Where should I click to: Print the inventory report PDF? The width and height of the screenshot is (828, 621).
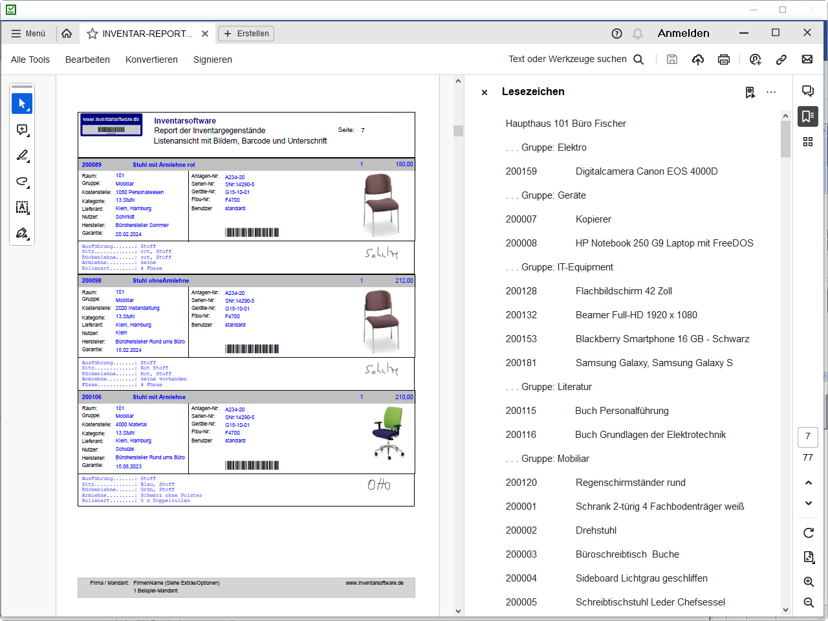pyautogui.click(x=723, y=59)
